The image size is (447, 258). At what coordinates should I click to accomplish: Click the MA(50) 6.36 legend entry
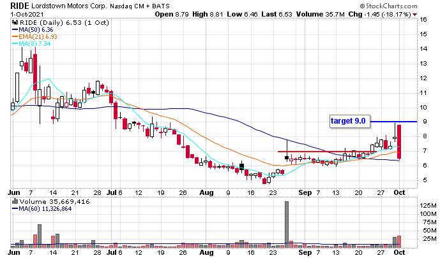[33, 30]
